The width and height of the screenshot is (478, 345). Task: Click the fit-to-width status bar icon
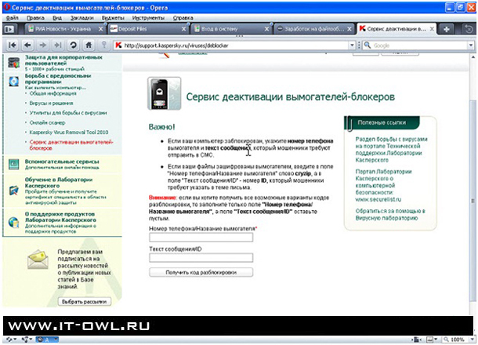416,340
